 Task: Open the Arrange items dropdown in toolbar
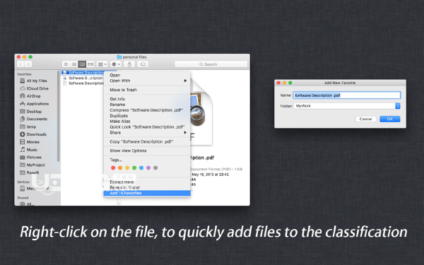pos(102,64)
